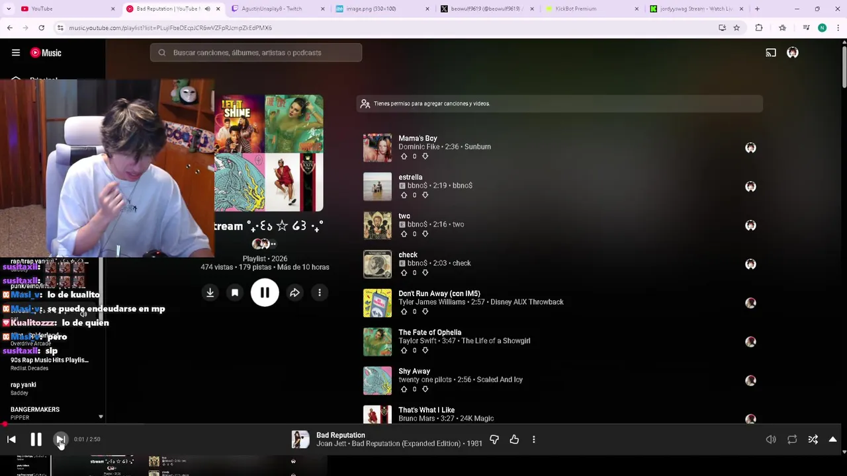Skip to next track

[60, 440]
